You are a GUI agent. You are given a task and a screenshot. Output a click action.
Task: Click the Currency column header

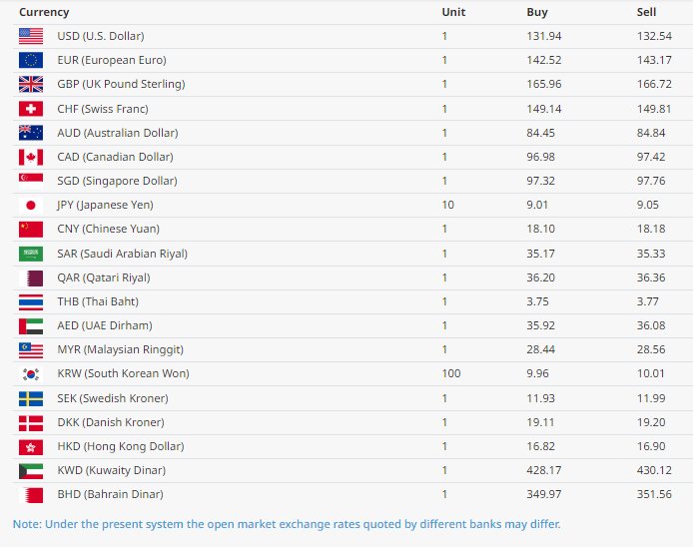[44, 12]
